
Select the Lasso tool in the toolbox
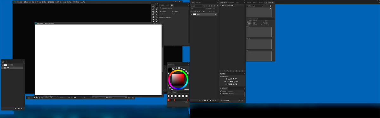tap(153, 9)
